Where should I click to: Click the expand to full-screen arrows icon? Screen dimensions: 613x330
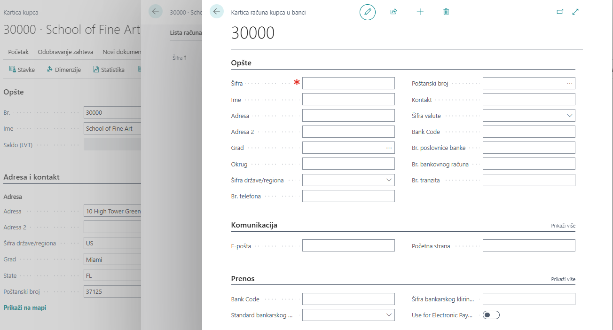(x=575, y=12)
